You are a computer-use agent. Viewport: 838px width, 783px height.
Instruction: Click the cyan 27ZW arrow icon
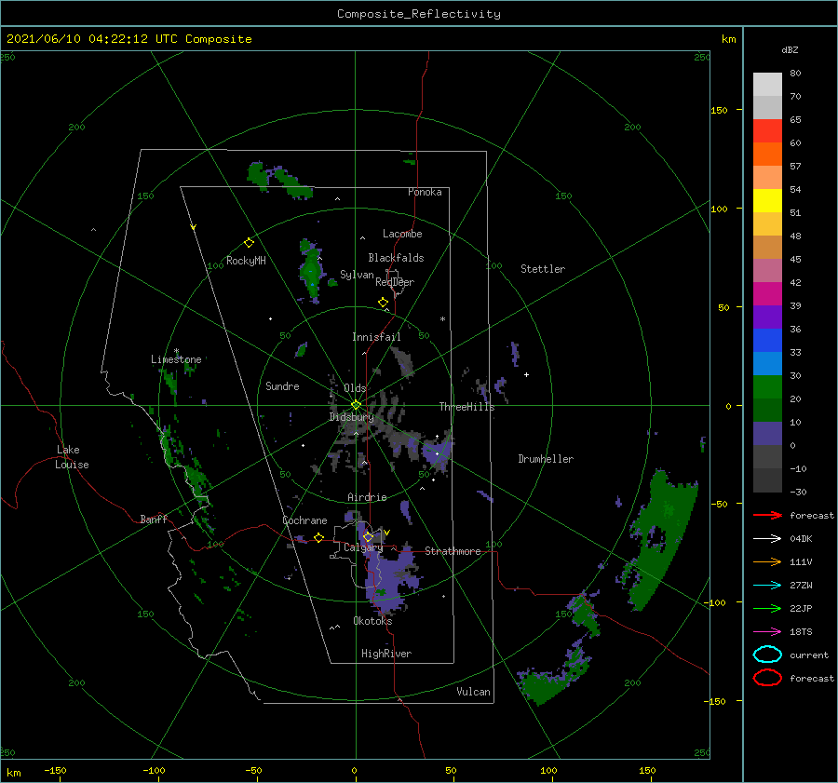pyautogui.click(x=767, y=586)
